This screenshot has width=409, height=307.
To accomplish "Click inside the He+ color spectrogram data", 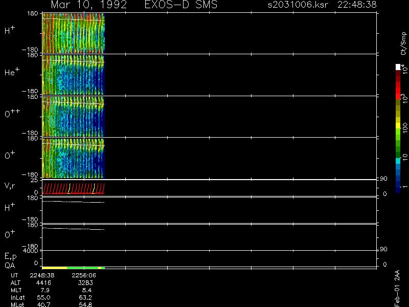I will click(x=73, y=75).
